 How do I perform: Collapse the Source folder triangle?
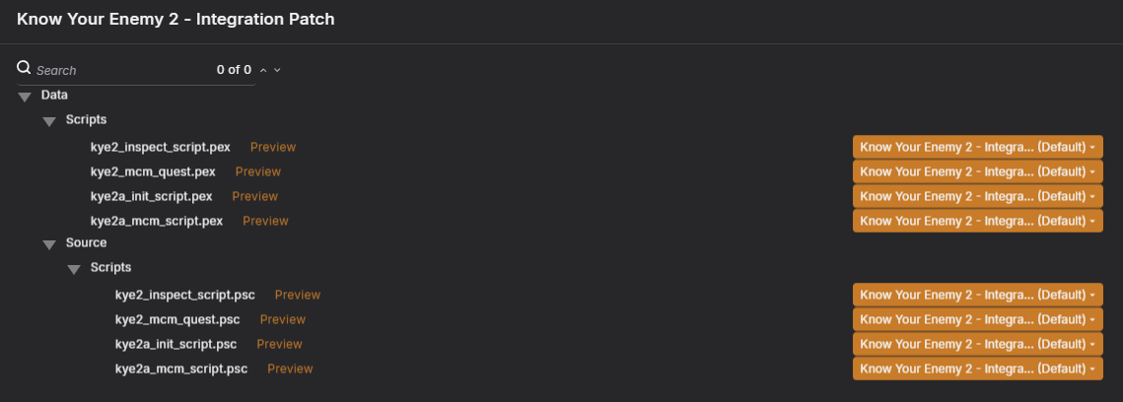tap(49, 244)
